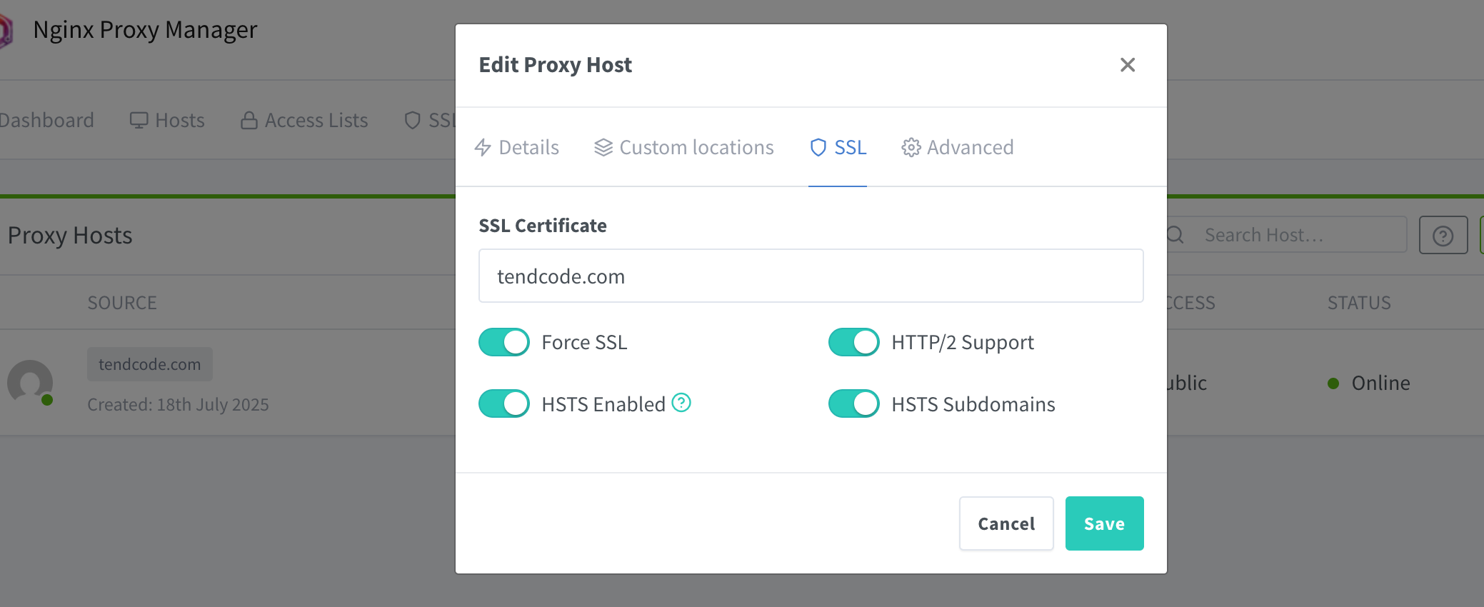The width and height of the screenshot is (1484, 607).
Task: Close the Edit Proxy Host dialog
Action: pos(1128,65)
